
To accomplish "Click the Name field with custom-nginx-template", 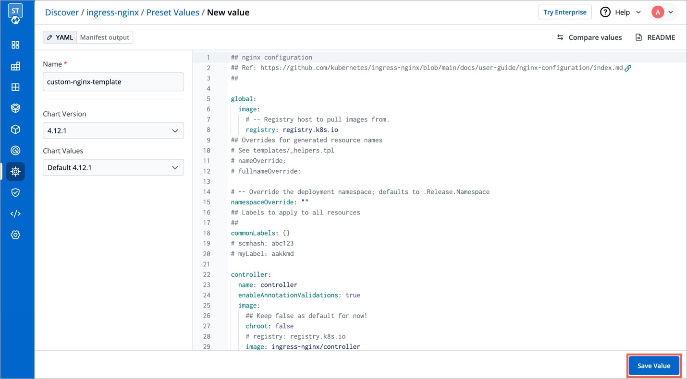I will pyautogui.click(x=113, y=82).
